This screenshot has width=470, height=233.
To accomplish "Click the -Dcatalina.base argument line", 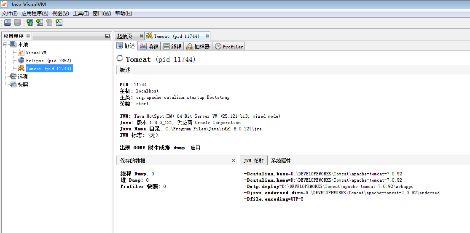I will [x=323, y=174].
